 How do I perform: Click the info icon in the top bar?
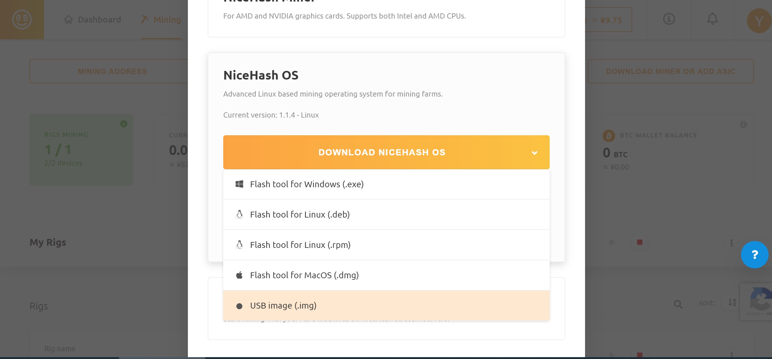[668, 19]
